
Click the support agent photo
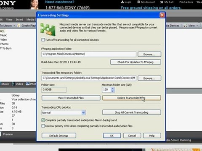click(x=34, y=5)
